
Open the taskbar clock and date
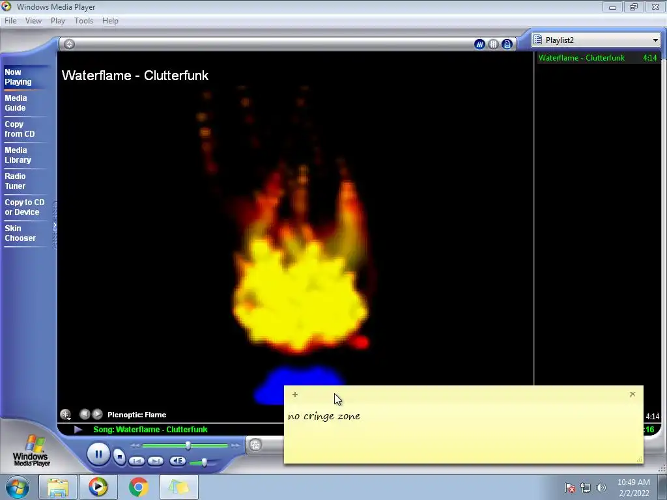pos(633,488)
